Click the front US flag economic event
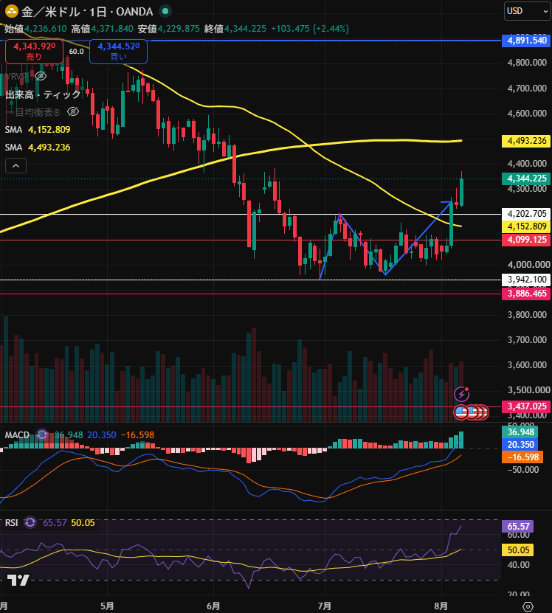This screenshot has height=613, width=552. point(461,412)
